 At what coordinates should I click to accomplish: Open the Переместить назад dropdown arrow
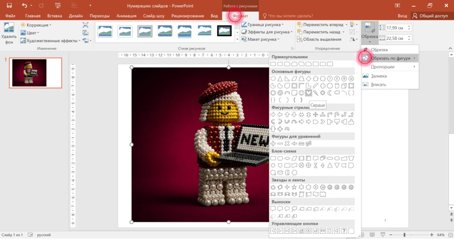click(344, 32)
